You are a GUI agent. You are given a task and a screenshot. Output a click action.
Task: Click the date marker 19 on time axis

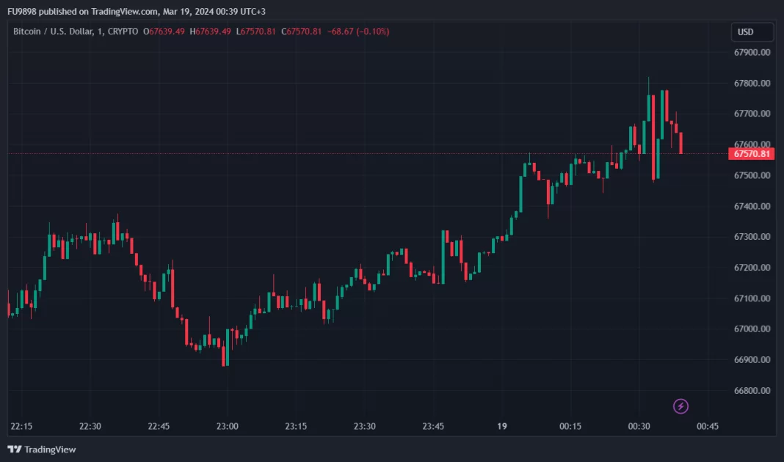click(502, 427)
